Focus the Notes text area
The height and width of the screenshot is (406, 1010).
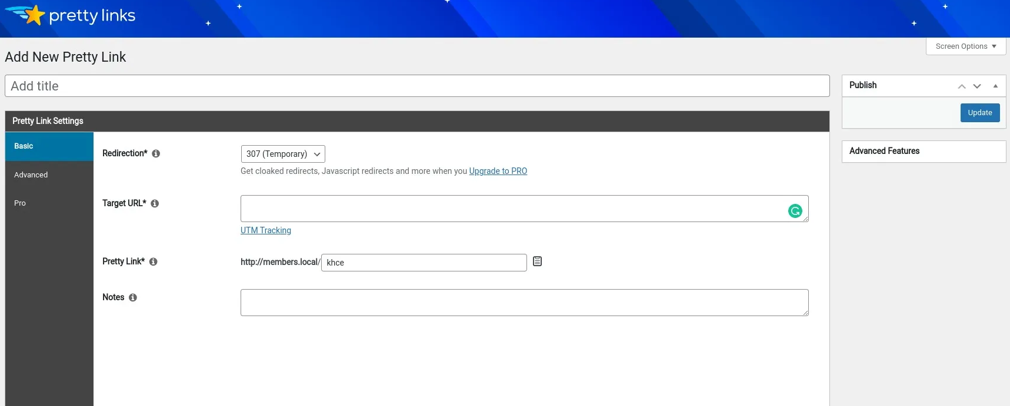[x=524, y=303]
